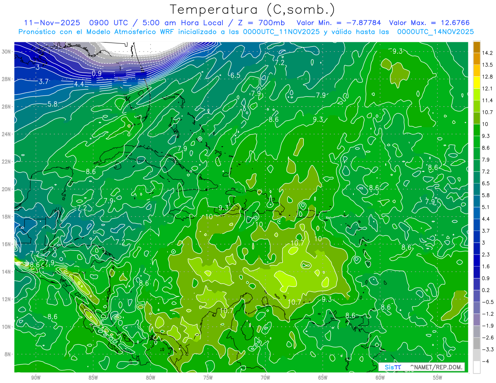Click the '90W' longitude axis label
The image size is (496, 383).
[x=36, y=378]
